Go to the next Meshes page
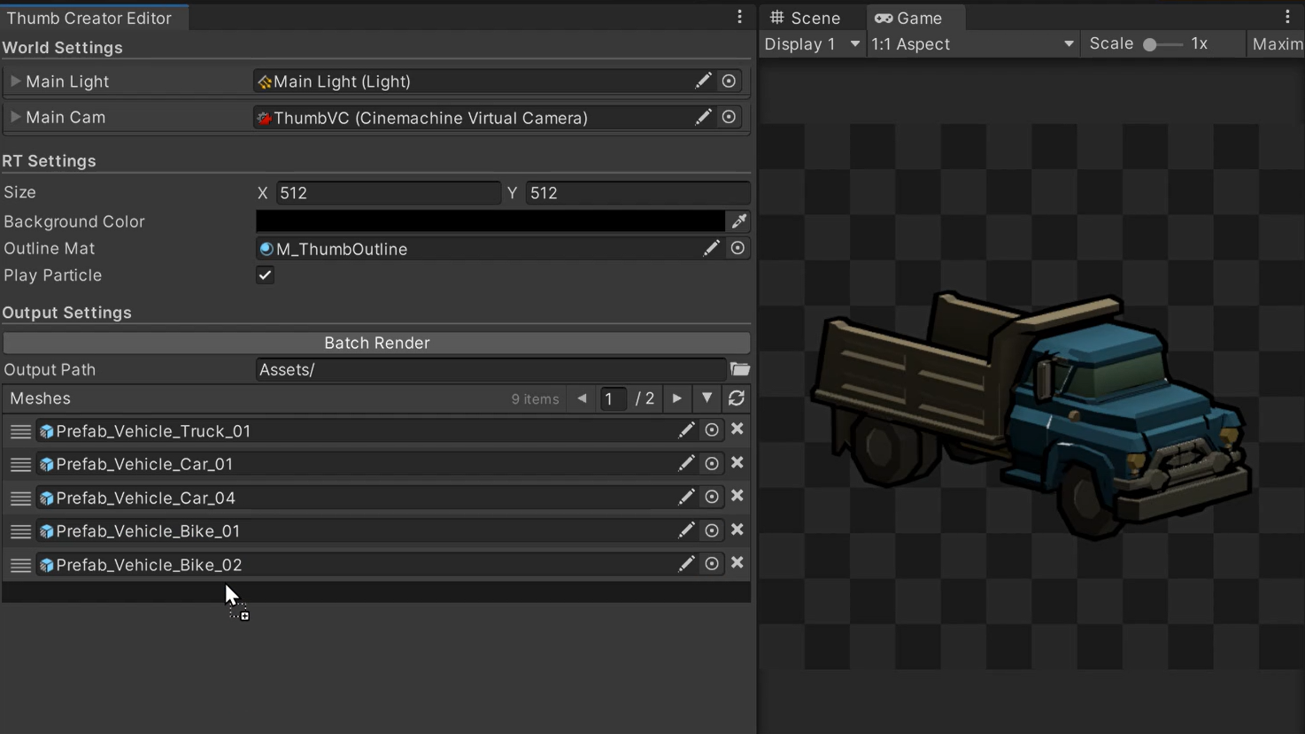The height and width of the screenshot is (734, 1305). [677, 398]
